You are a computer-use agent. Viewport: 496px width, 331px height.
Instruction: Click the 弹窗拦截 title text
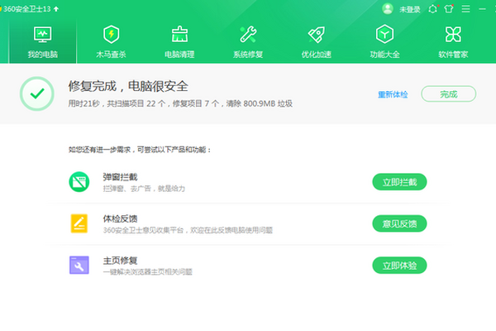[120, 177]
